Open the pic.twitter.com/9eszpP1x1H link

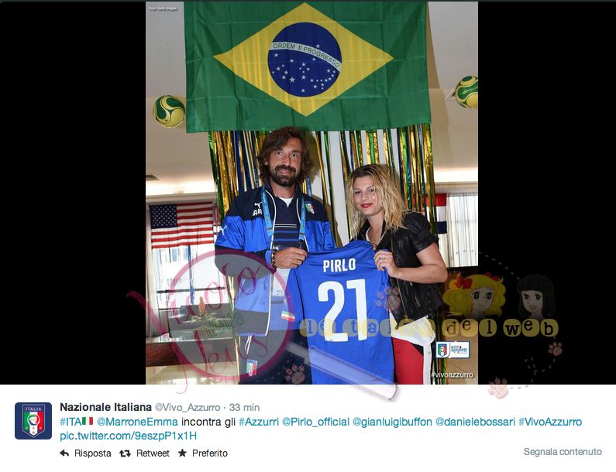(128, 436)
